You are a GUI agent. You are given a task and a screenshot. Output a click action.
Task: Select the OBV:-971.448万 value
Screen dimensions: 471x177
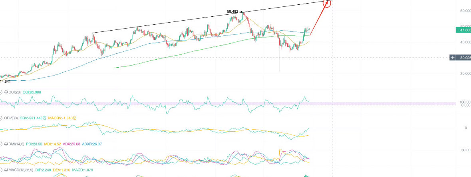click(33, 118)
